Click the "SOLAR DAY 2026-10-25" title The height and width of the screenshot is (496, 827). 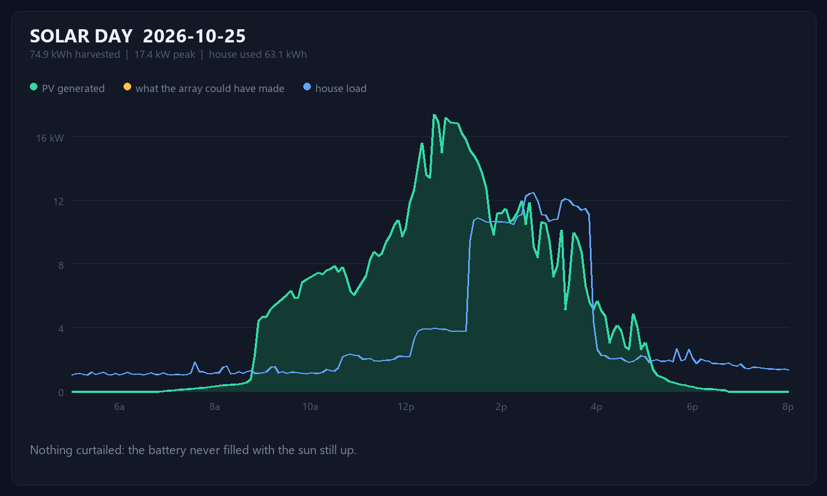[138, 36]
